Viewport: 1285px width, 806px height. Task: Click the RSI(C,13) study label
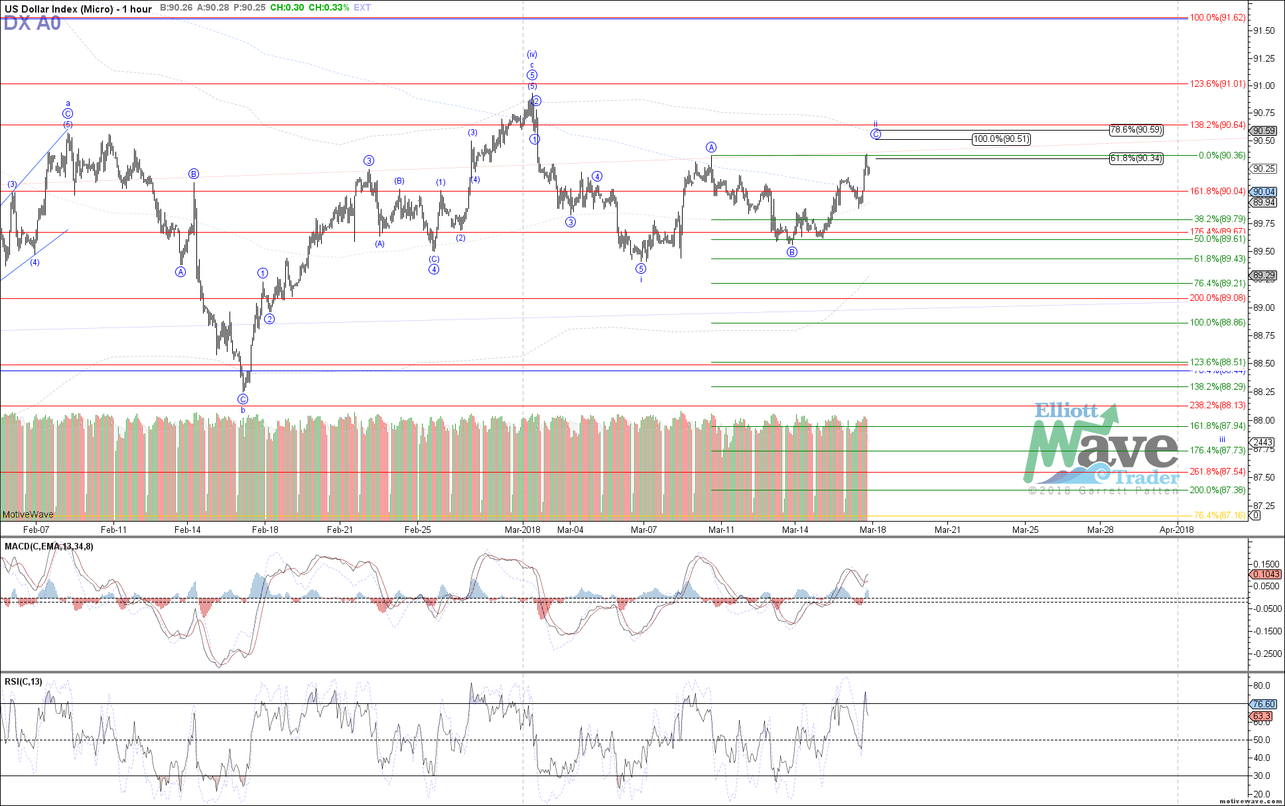[23, 681]
